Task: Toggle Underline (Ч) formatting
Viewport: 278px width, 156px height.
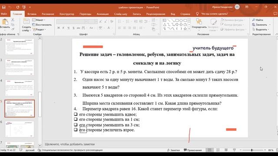Action: point(68,28)
